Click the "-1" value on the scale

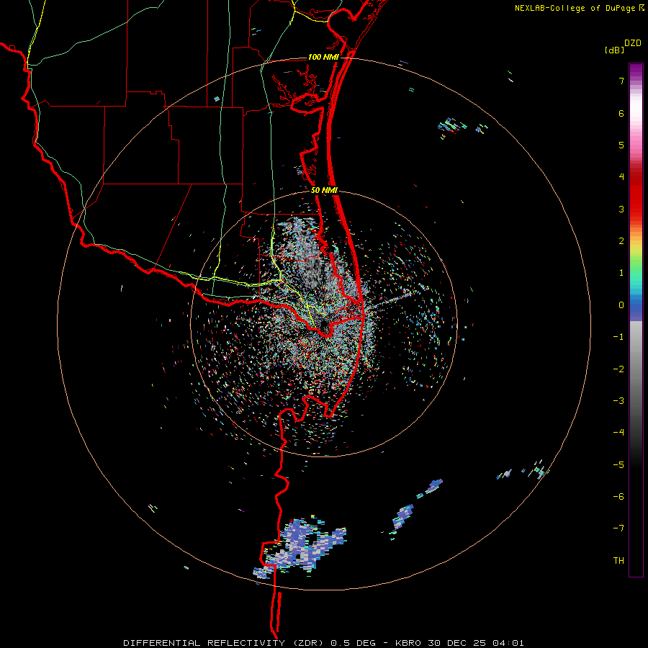[x=618, y=337]
